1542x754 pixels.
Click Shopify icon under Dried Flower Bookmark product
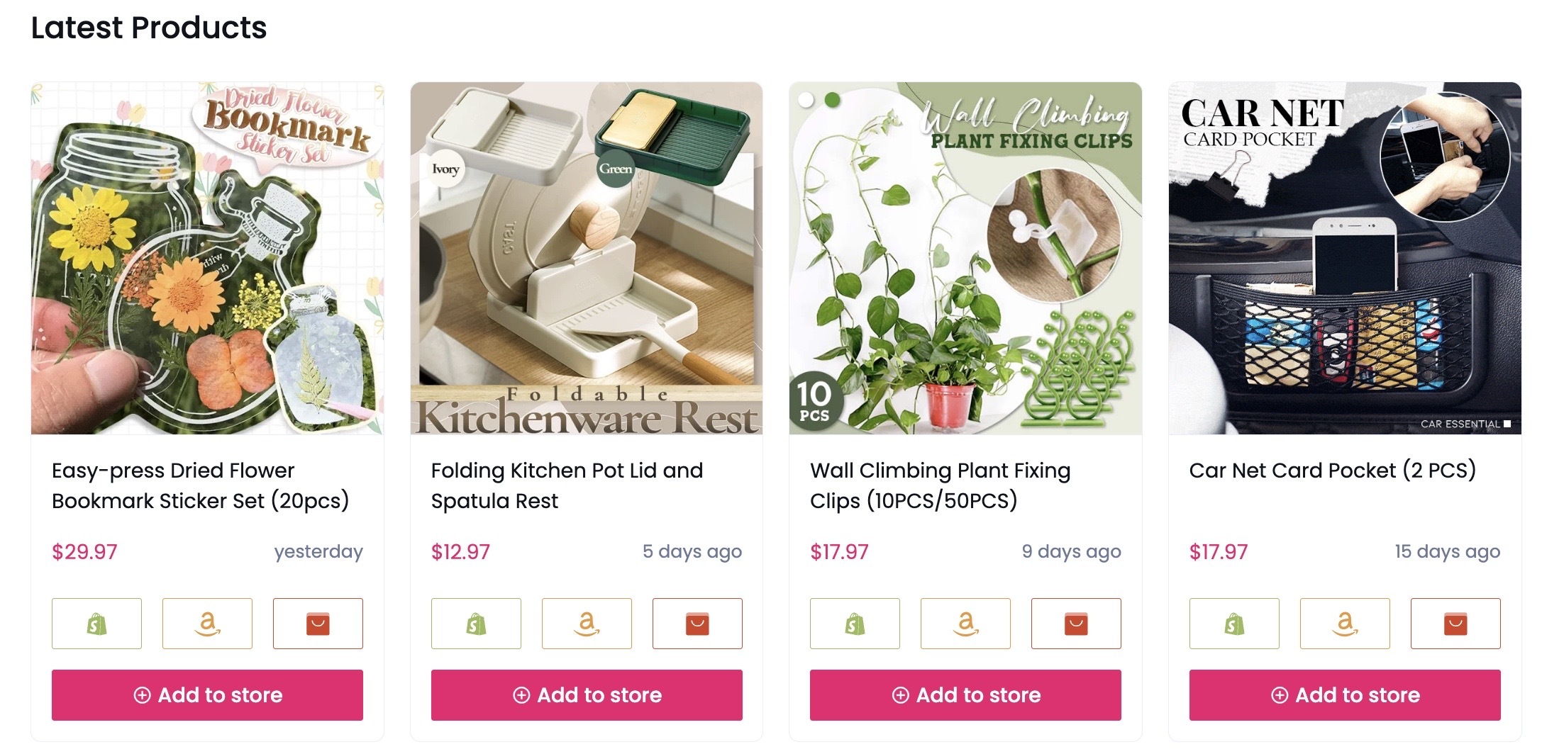point(96,624)
